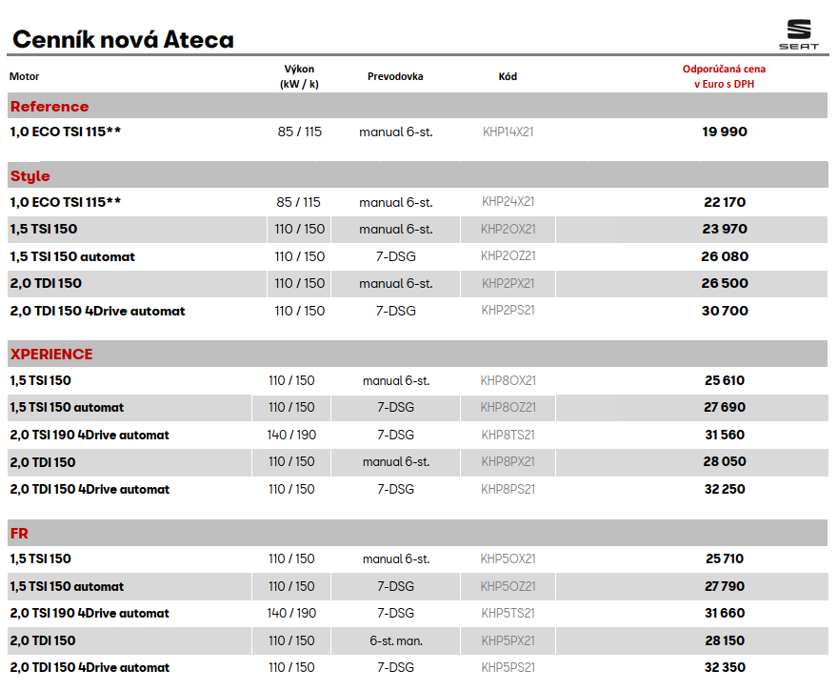Select the code KHP2OZ21 cell

click(x=508, y=256)
